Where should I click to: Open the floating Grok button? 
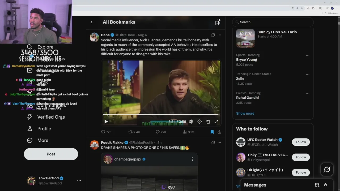click(x=327, y=169)
